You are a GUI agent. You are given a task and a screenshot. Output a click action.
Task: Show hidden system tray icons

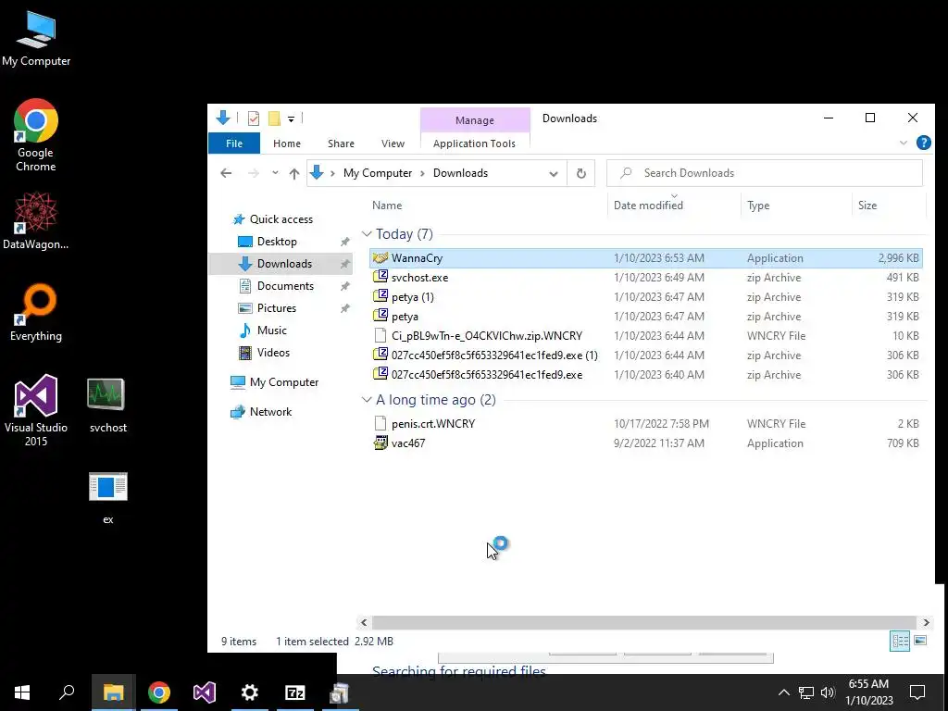point(783,692)
